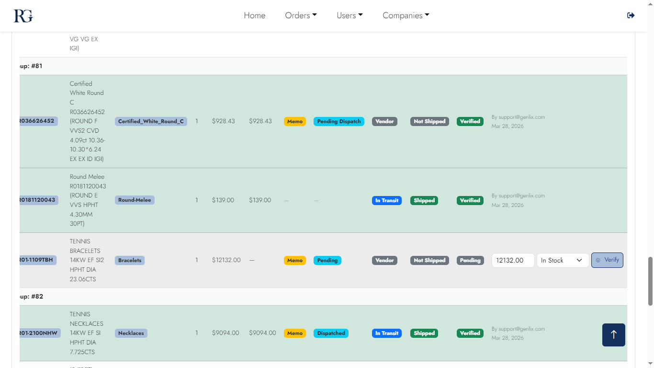The image size is (654, 368).
Task: Open the Orders dropdown menu
Action: pyautogui.click(x=301, y=15)
